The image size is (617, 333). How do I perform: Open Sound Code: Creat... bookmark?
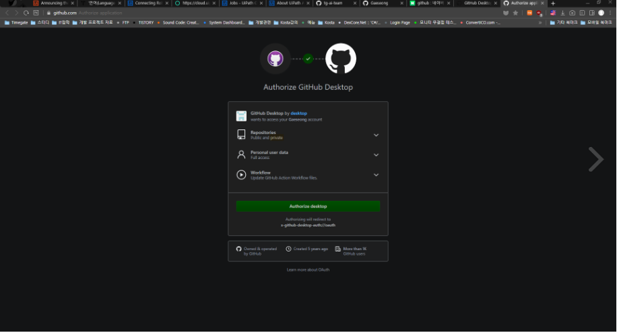(x=178, y=22)
